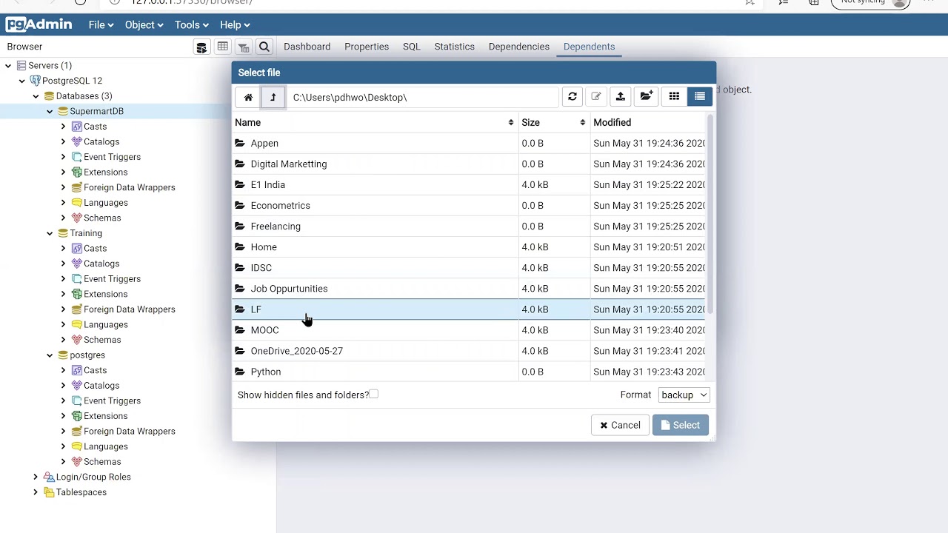Screen dimensions: 948x533
Task: Switch to grid view in file dialog
Action: [674, 97]
